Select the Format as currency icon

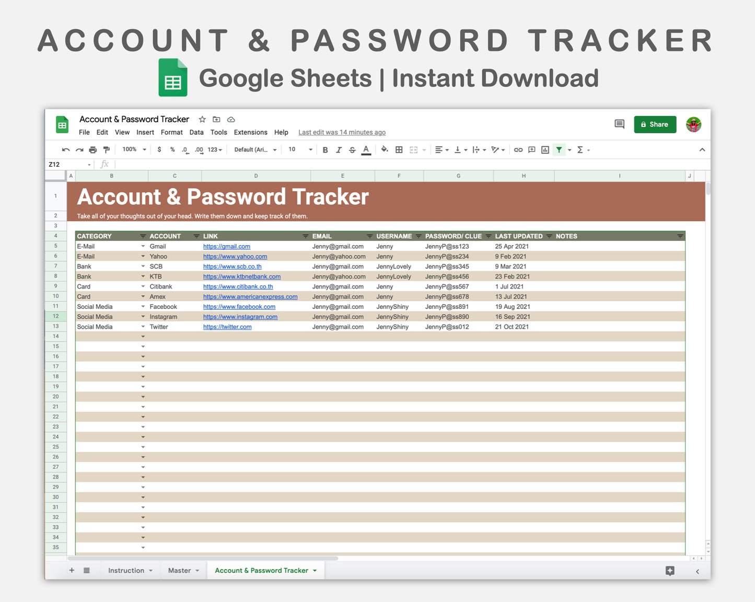[159, 149]
